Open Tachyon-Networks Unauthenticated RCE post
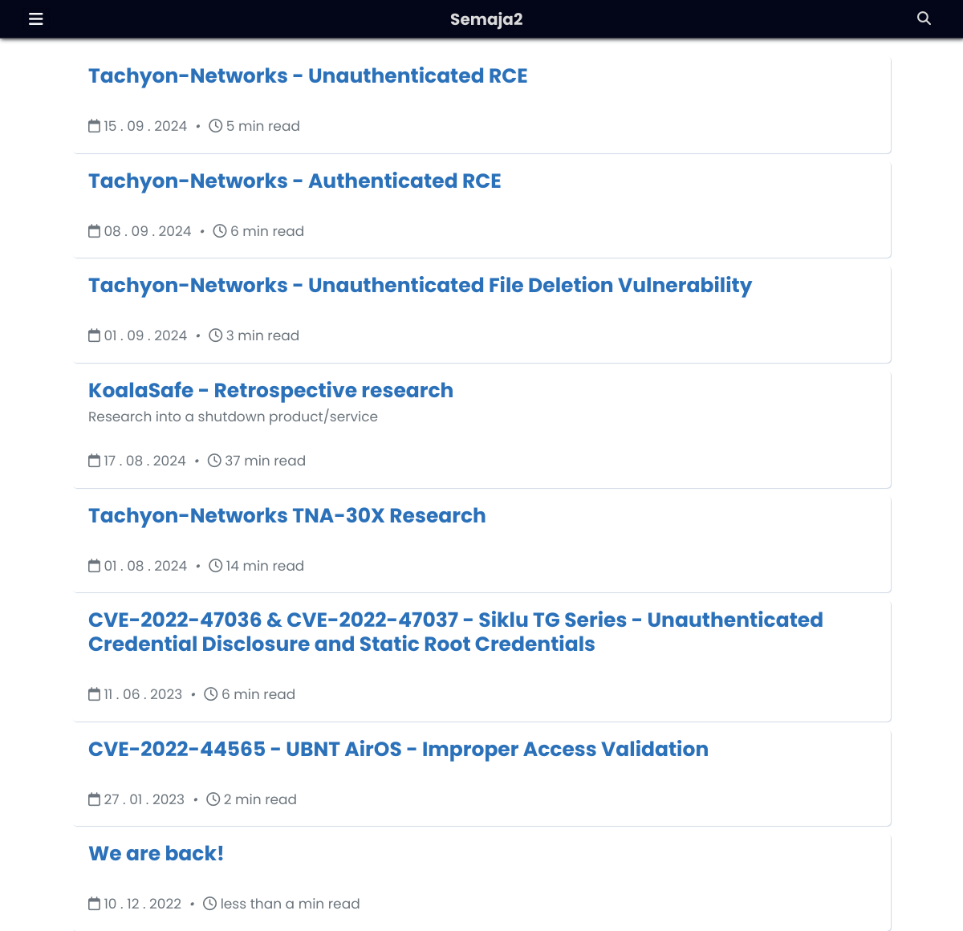The image size is (963, 931). pos(308,75)
